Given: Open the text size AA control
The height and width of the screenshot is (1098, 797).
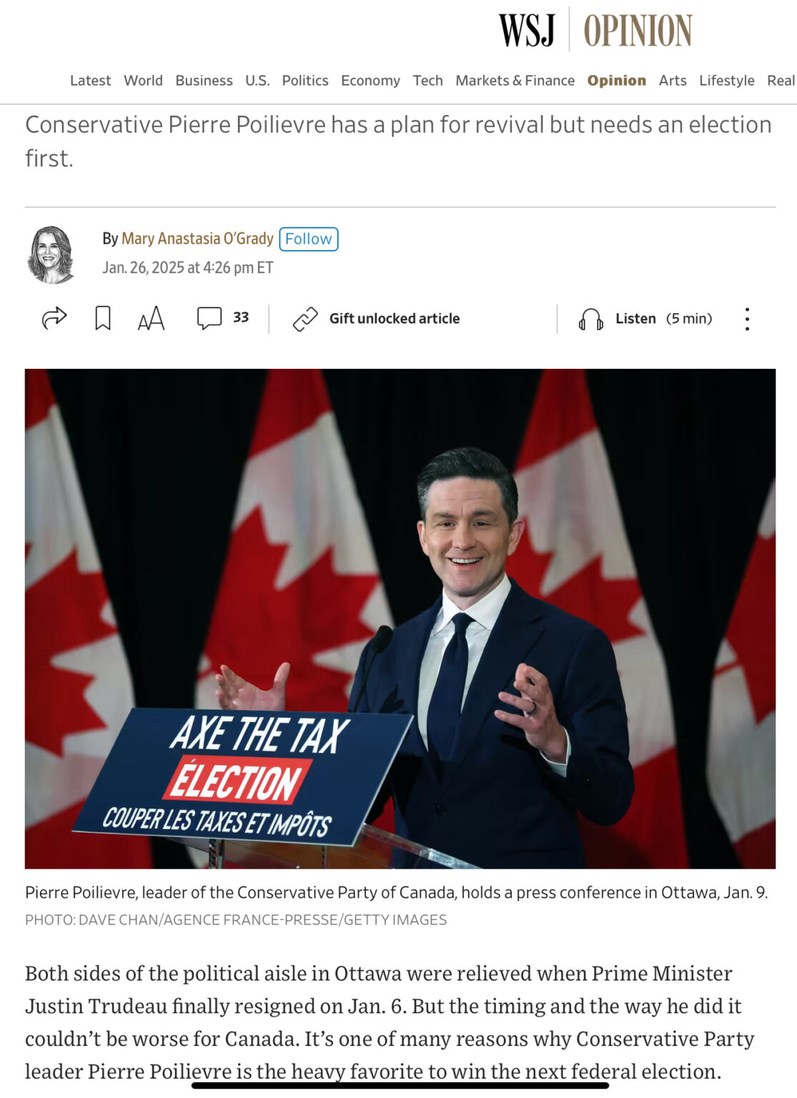Looking at the screenshot, I should 151,318.
